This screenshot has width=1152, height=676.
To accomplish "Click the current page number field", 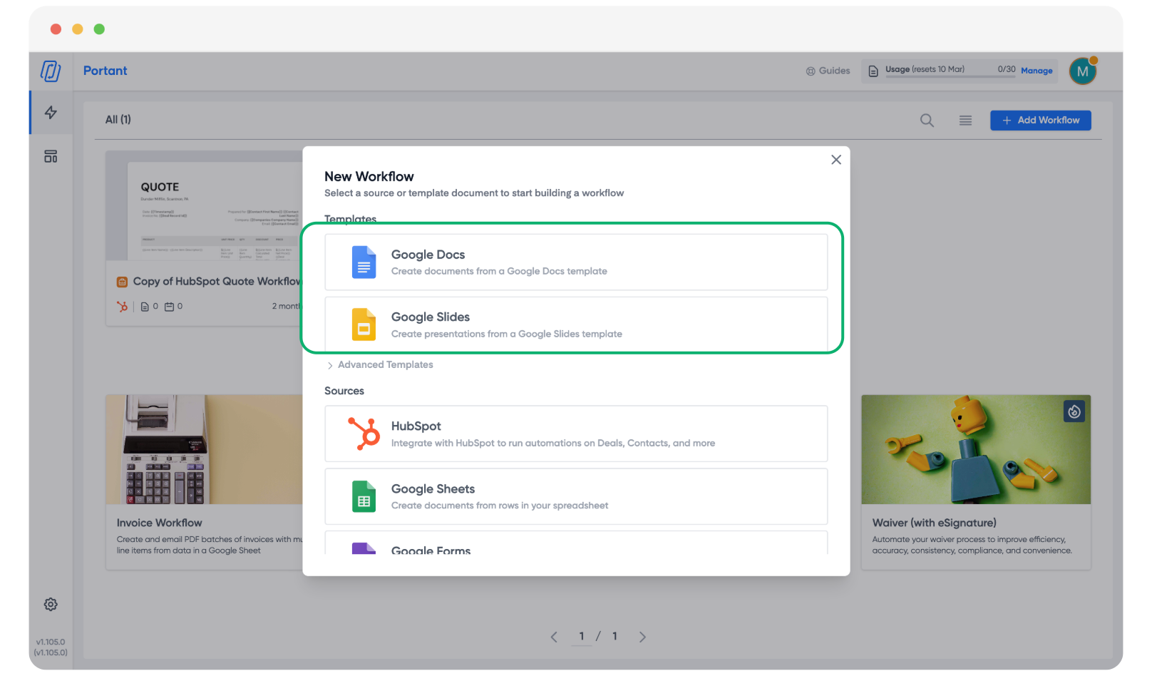I will 582,637.
